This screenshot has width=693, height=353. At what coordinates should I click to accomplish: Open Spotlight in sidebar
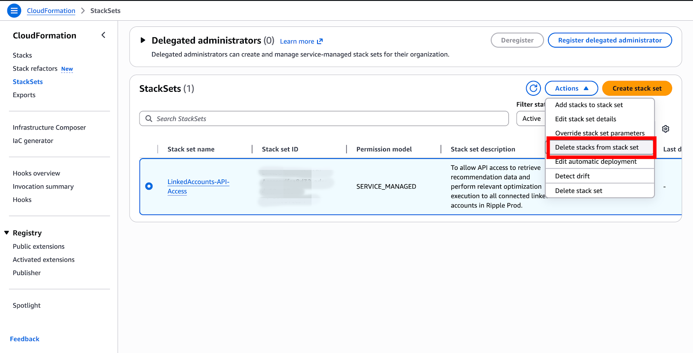[26, 305]
